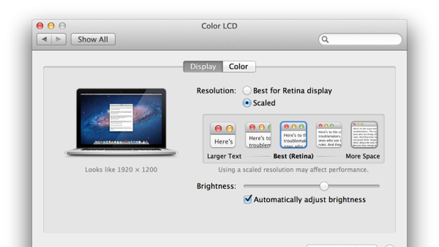Close the Color LCD window
This screenshot has height=247, width=439.
click(x=40, y=26)
